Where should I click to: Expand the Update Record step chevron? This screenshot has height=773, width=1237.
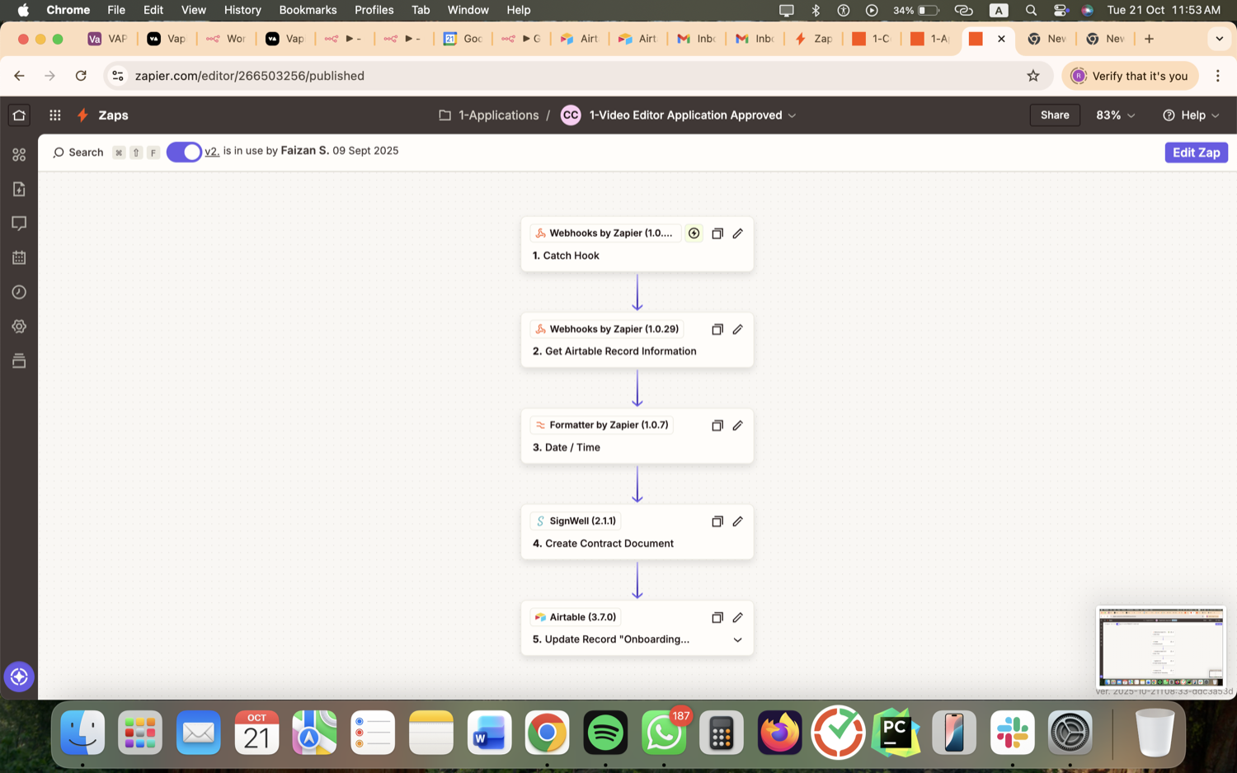tap(738, 640)
